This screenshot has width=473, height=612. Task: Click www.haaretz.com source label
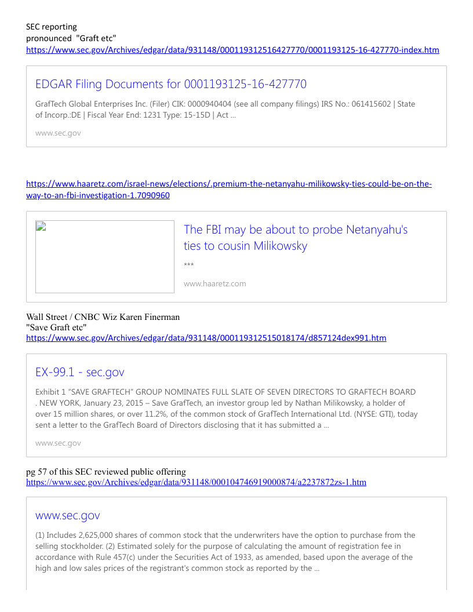pyautogui.click(x=215, y=284)
